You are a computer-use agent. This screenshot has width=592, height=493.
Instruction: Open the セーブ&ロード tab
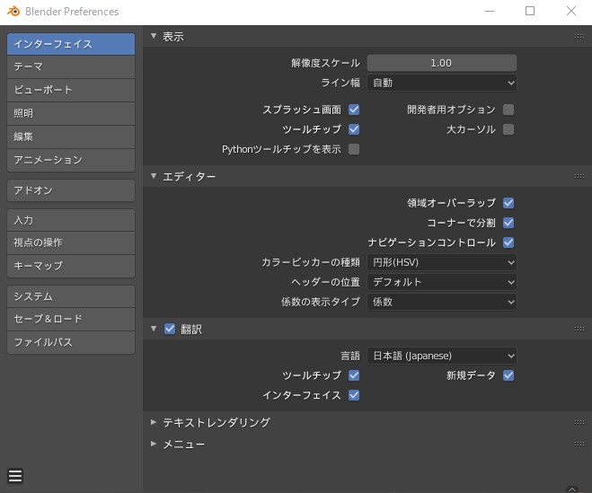(x=71, y=320)
